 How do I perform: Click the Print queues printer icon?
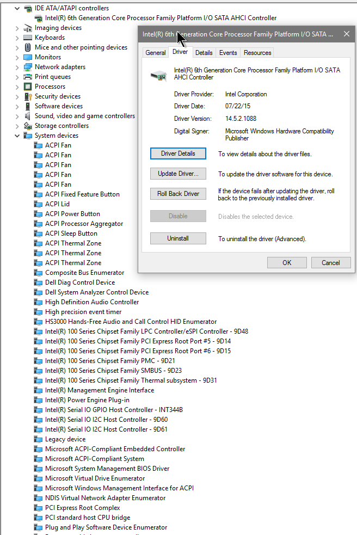(28, 77)
